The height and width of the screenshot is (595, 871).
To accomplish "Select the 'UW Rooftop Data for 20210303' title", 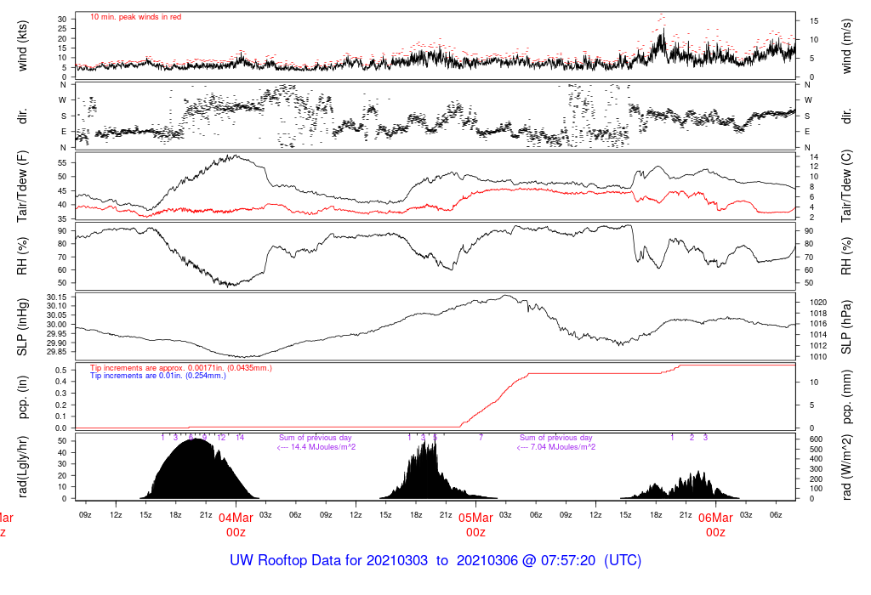I will (x=329, y=560).
